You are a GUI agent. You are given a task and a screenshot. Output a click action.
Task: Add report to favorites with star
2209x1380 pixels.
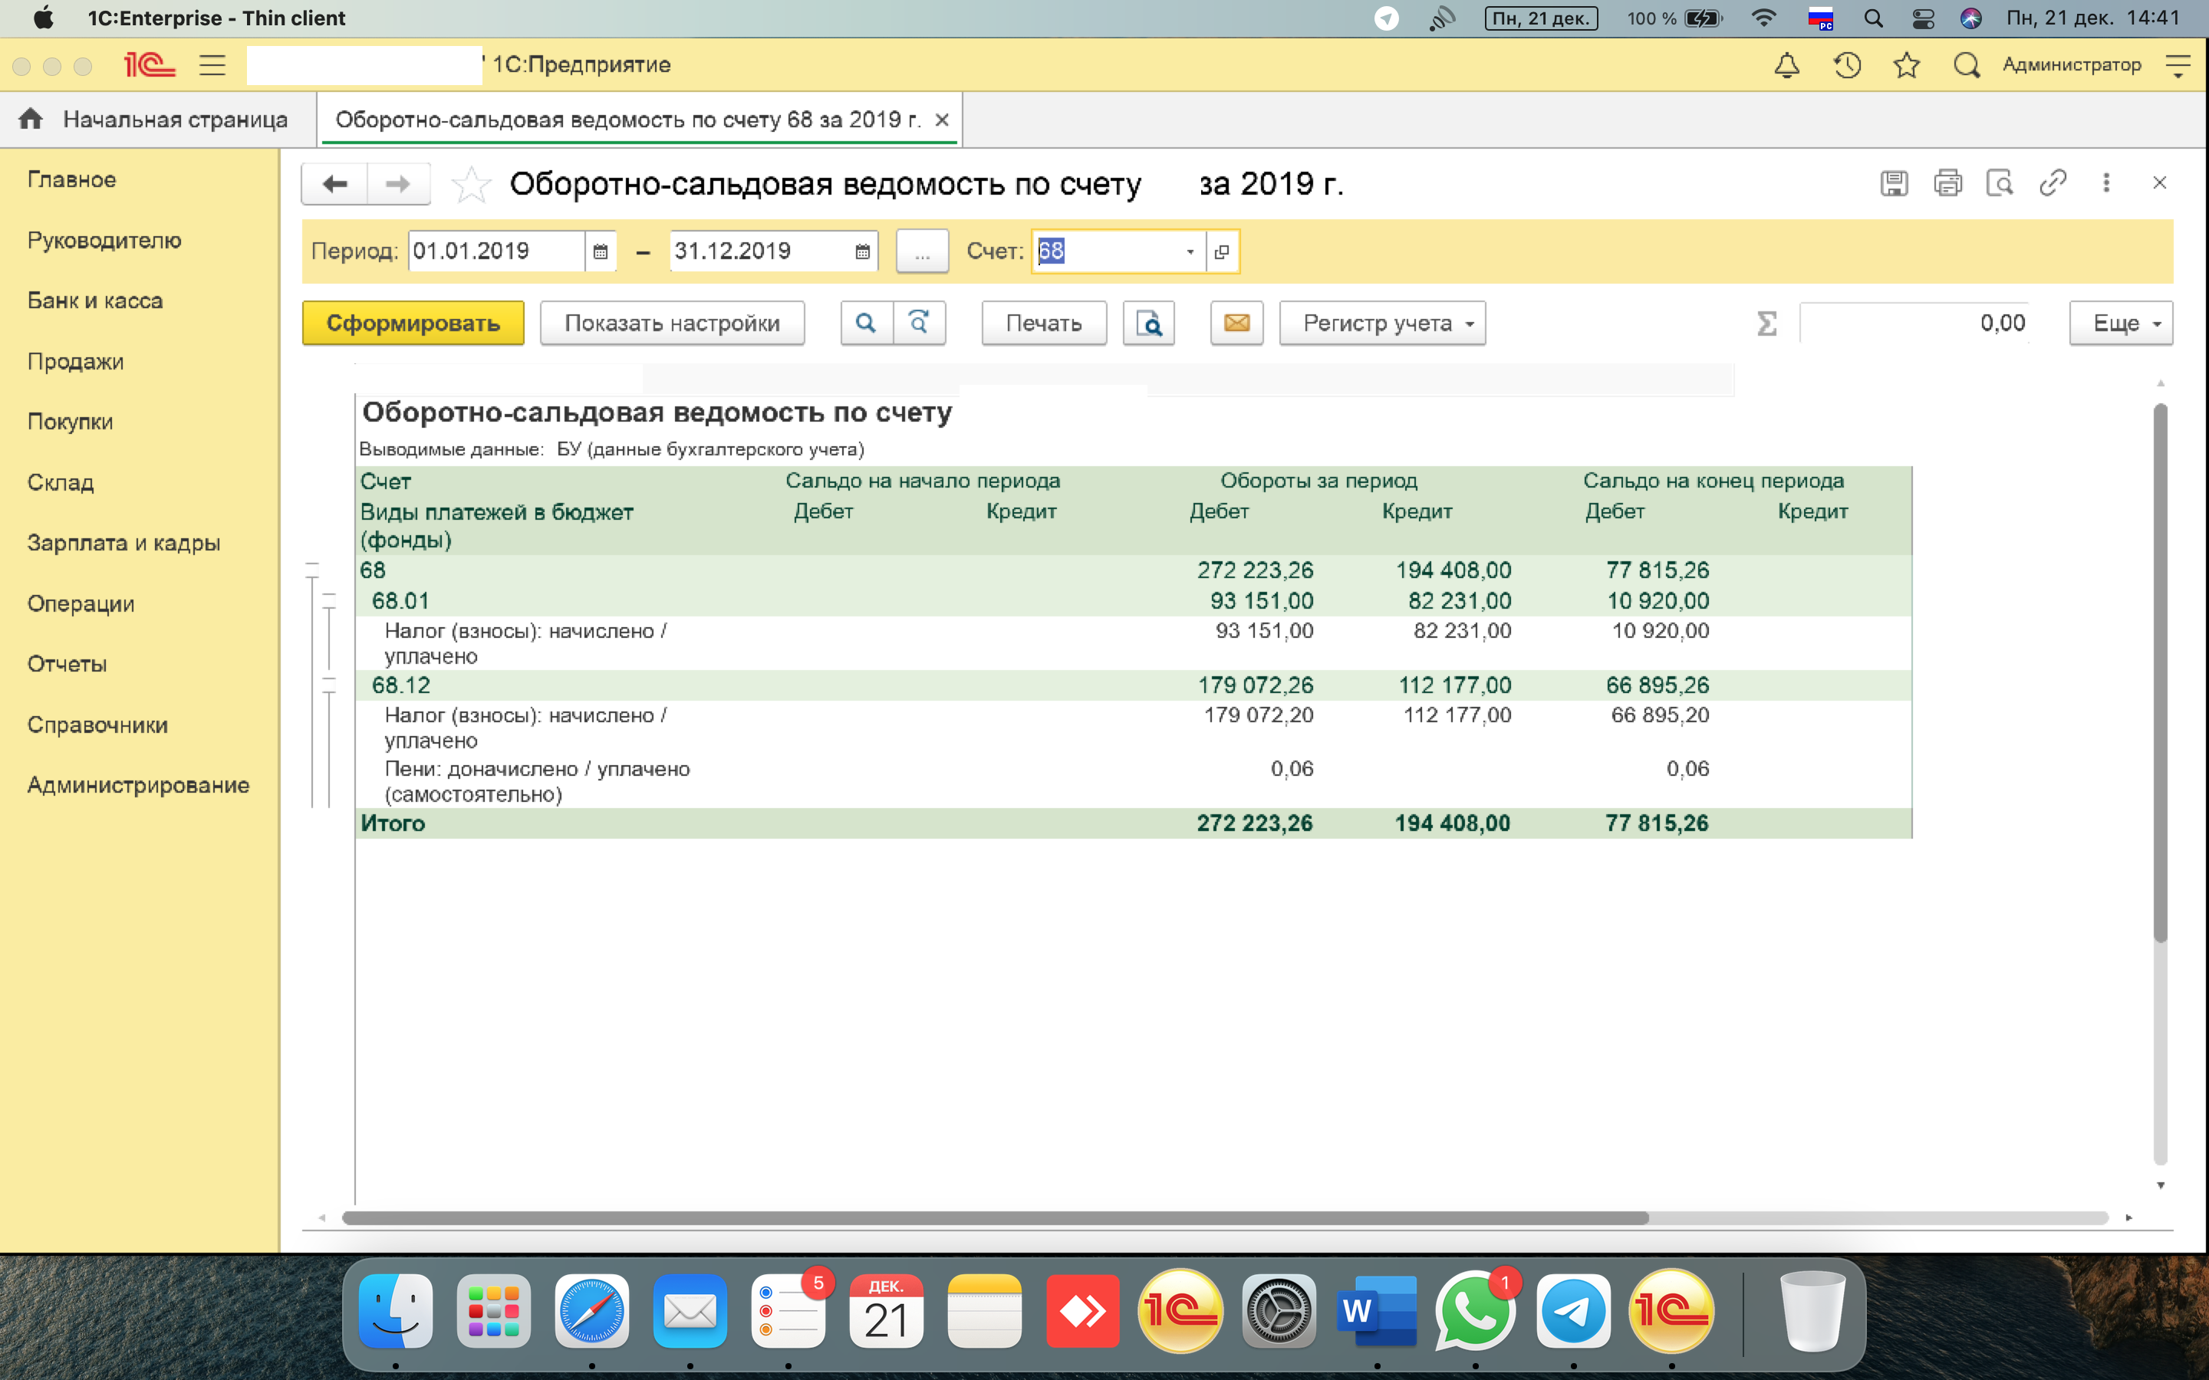click(x=471, y=184)
